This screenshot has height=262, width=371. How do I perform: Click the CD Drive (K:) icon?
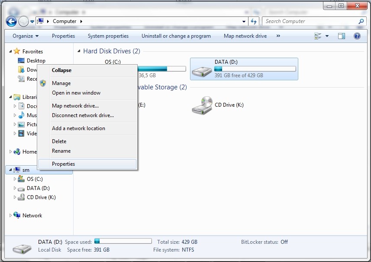click(203, 105)
